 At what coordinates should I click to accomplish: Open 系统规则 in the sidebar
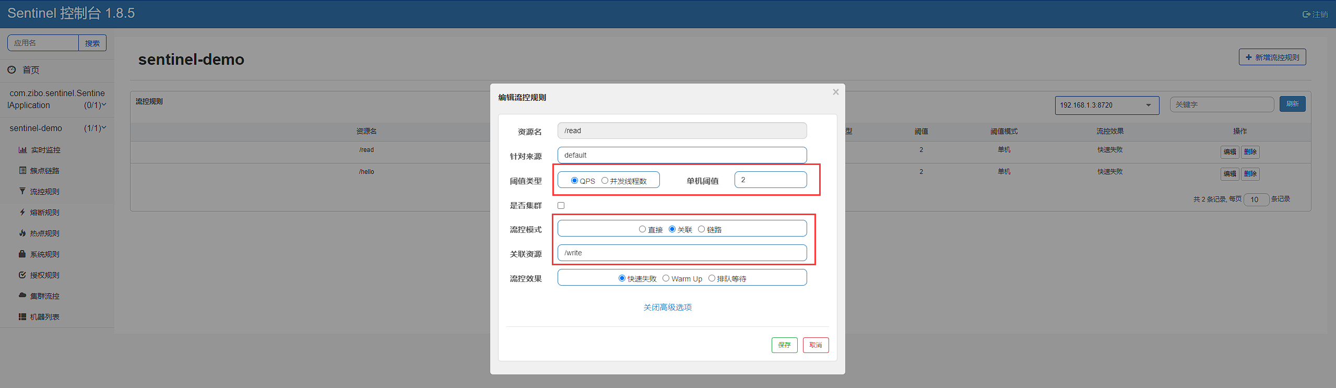pos(45,254)
